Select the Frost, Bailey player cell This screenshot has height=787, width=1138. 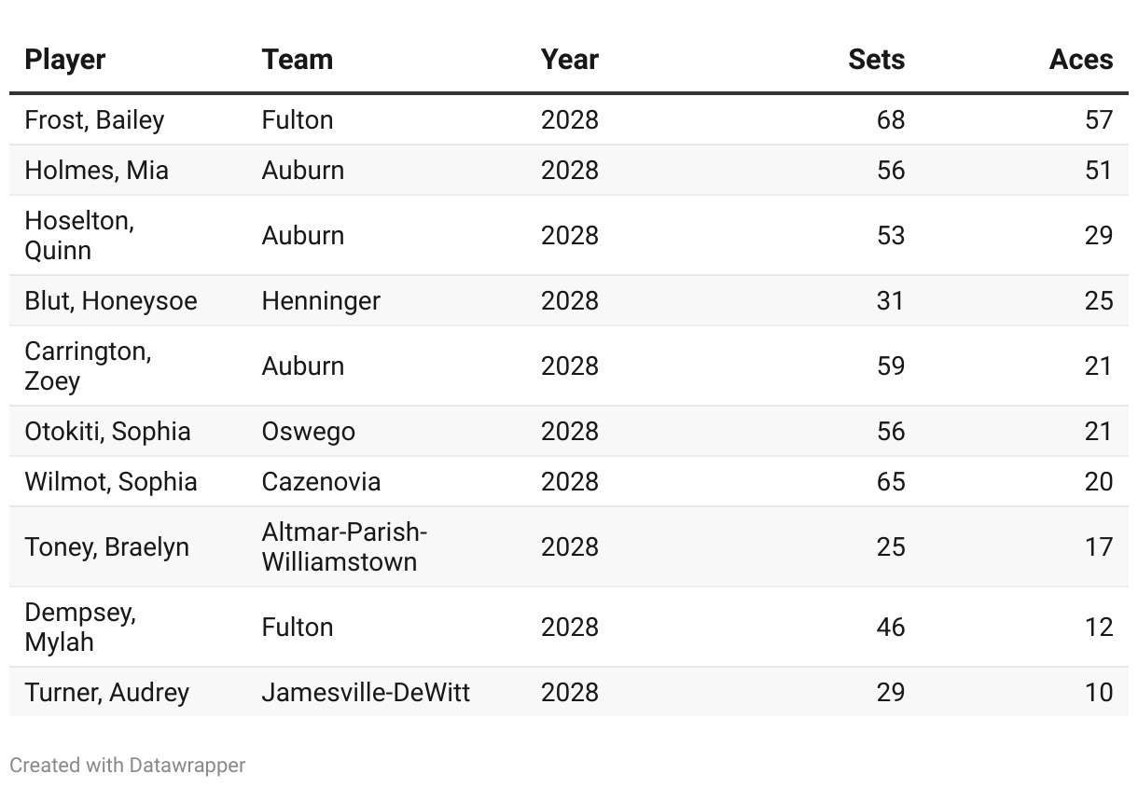(x=94, y=120)
